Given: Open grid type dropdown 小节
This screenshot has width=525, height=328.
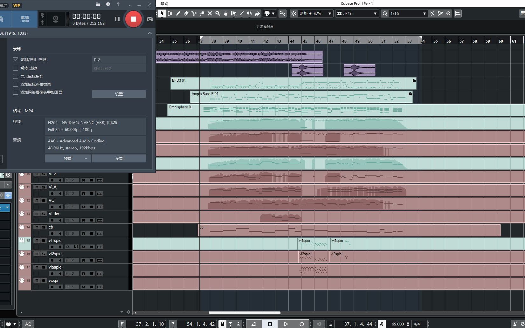Looking at the screenshot, I should point(357,13).
